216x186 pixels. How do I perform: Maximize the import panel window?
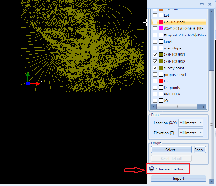coord(202,4)
